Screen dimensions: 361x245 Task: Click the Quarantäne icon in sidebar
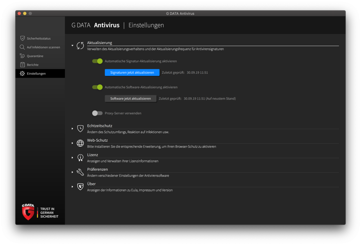22,56
